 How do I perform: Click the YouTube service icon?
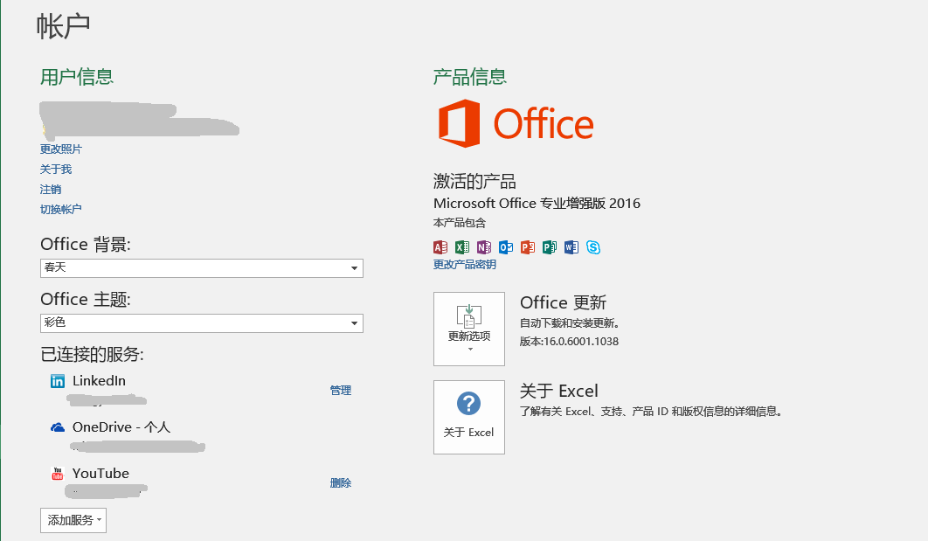(x=58, y=474)
